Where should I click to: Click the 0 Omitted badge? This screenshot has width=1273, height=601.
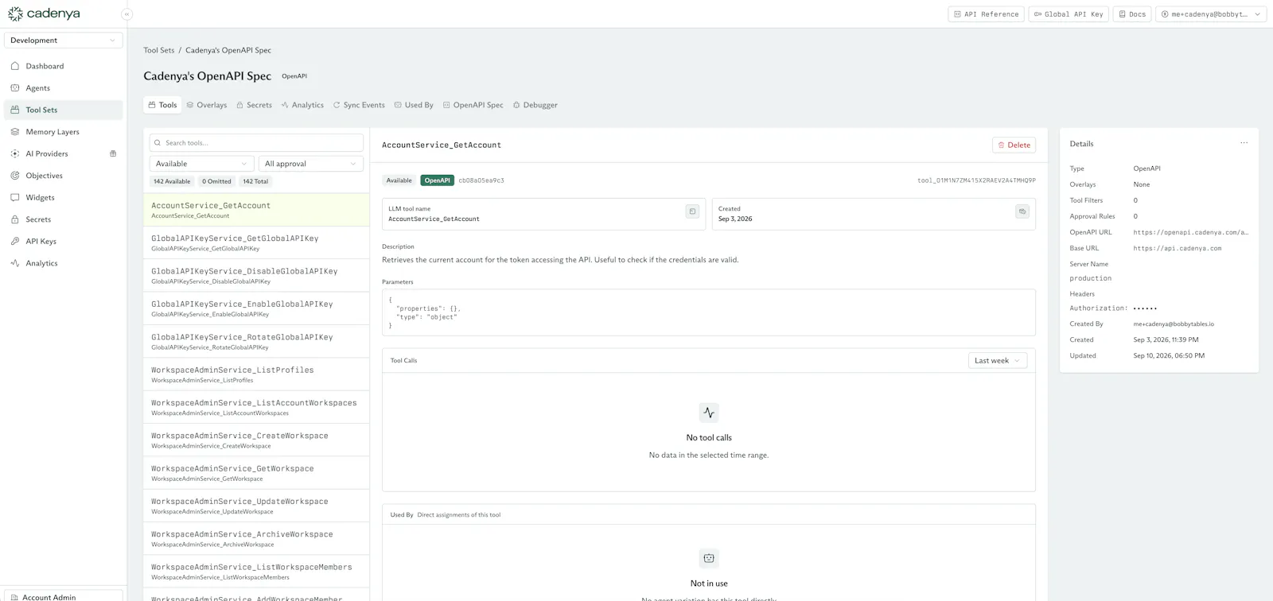click(216, 181)
